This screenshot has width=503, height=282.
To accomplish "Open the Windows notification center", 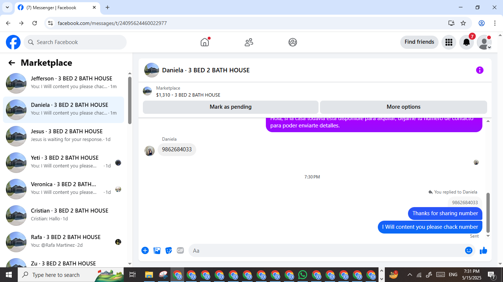I will [x=491, y=275].
